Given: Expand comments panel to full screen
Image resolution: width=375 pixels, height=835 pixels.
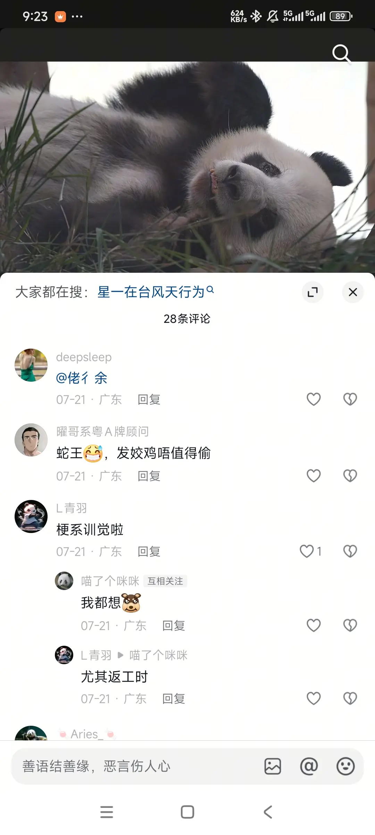Looking at the screenshot, I should tap(312, 292).
